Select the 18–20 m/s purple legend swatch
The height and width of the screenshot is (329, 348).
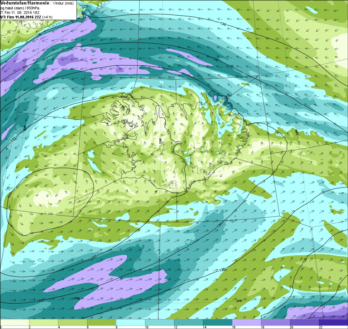(275, 322)
